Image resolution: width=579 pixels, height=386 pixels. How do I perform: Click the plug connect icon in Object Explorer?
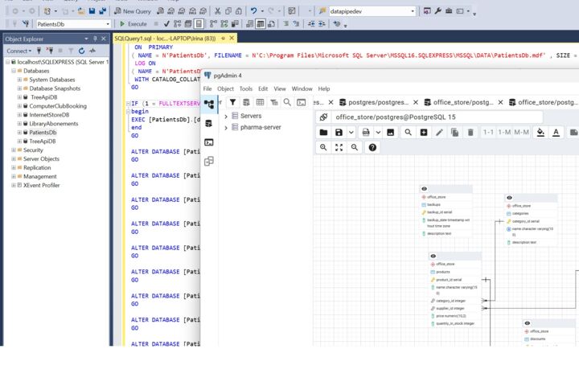(x=39, y=51)
